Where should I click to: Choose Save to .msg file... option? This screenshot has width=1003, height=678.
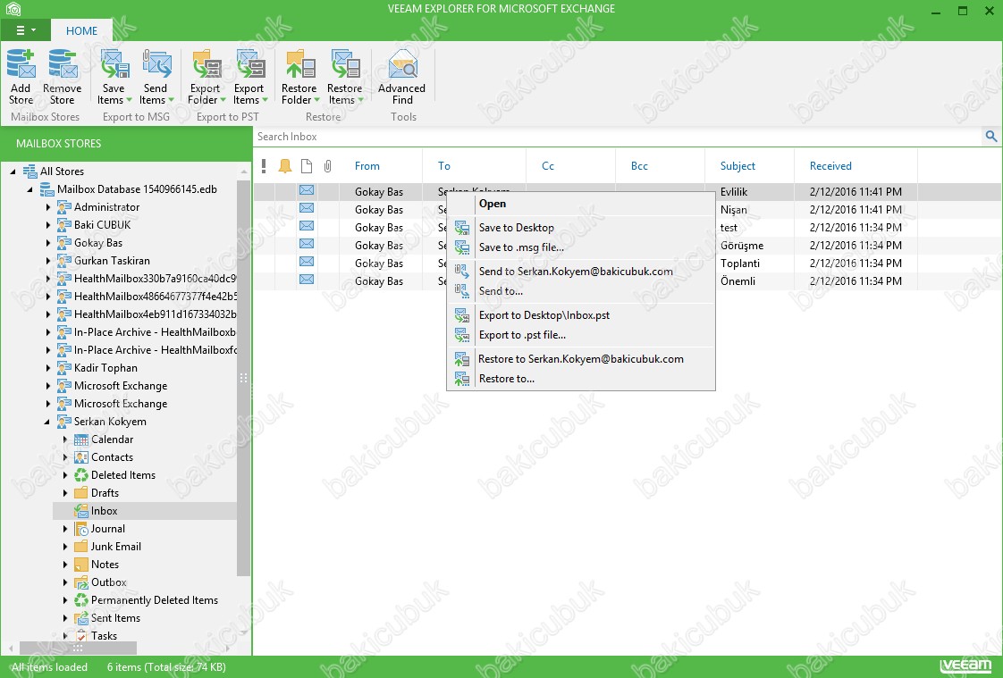[581, 247]
